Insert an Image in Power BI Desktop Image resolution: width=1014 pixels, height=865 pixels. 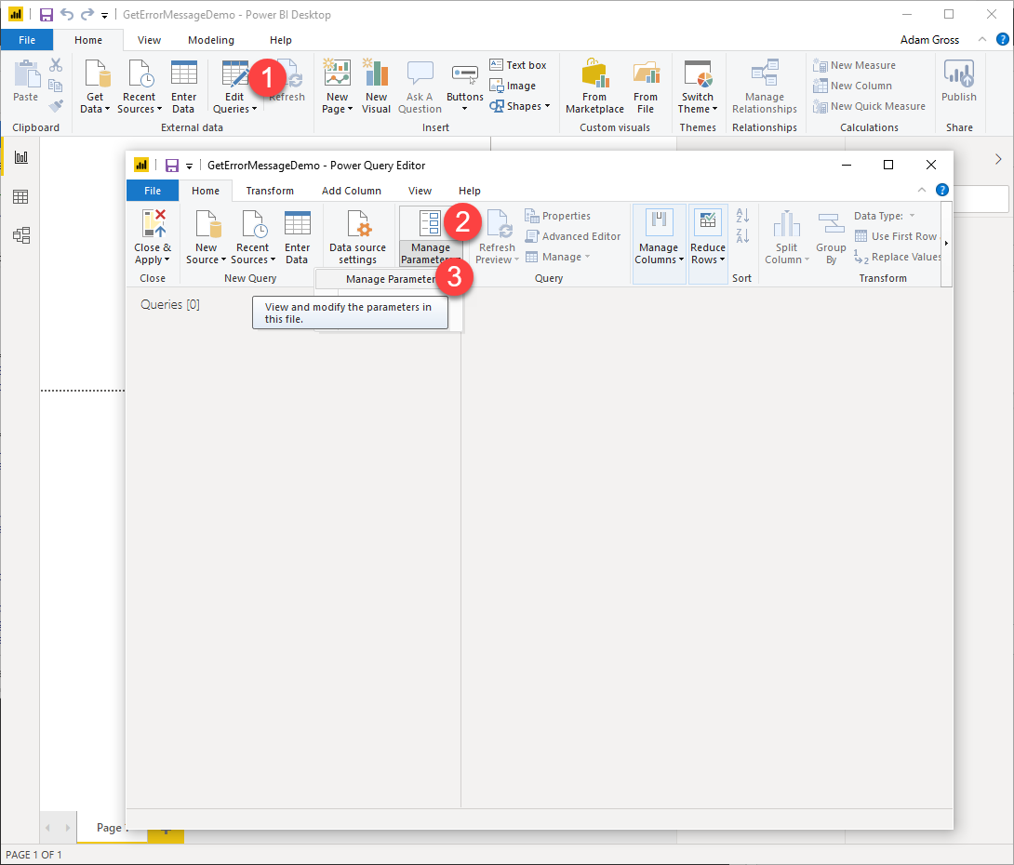513,86
